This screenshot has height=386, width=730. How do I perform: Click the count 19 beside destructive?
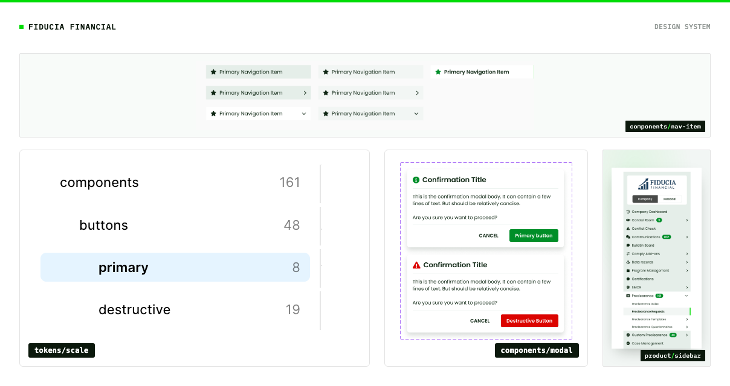[292, 309]
